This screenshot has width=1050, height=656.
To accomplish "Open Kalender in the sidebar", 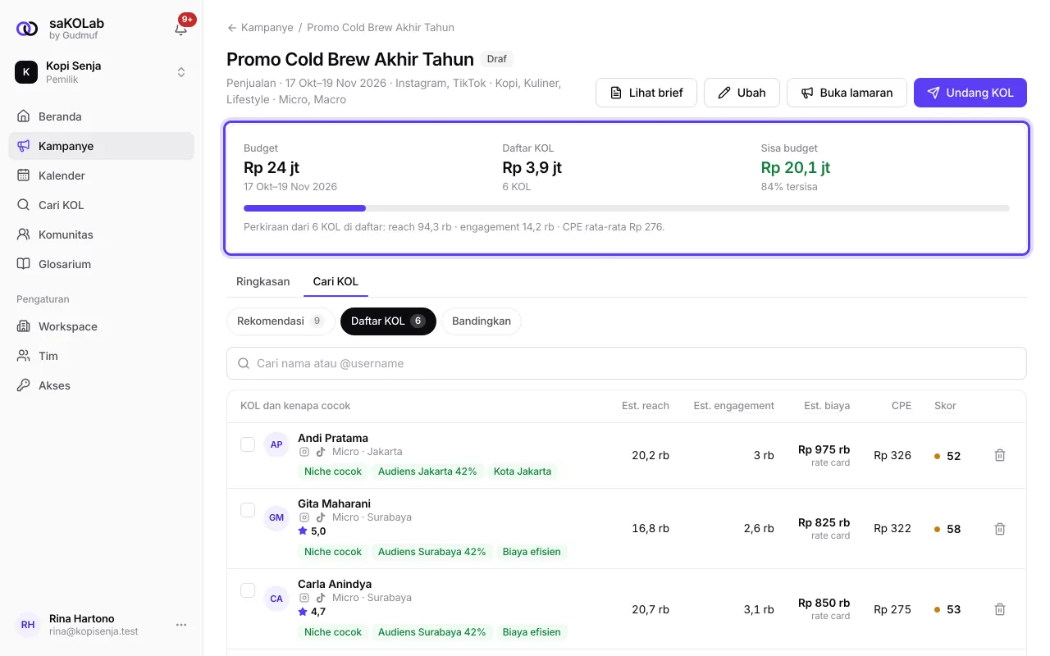I will 102,175.
